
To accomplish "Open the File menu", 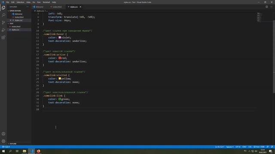I will point(7,2).
